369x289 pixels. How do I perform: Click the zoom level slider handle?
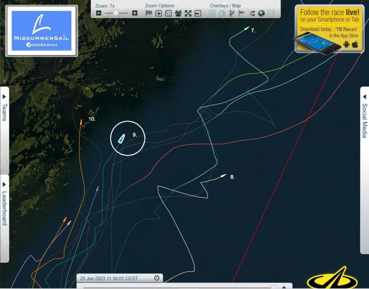[116, 13]
